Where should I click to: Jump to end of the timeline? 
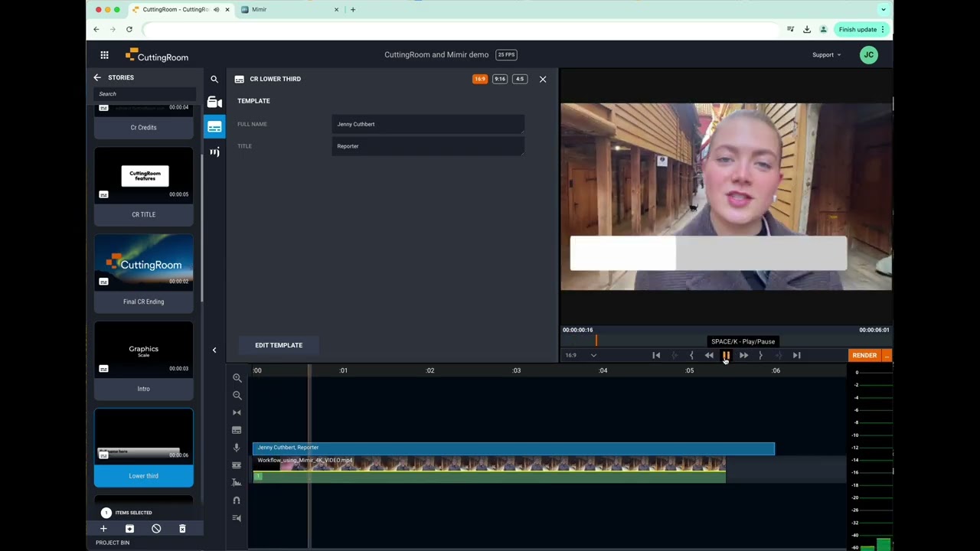click(x=796, y=355)
